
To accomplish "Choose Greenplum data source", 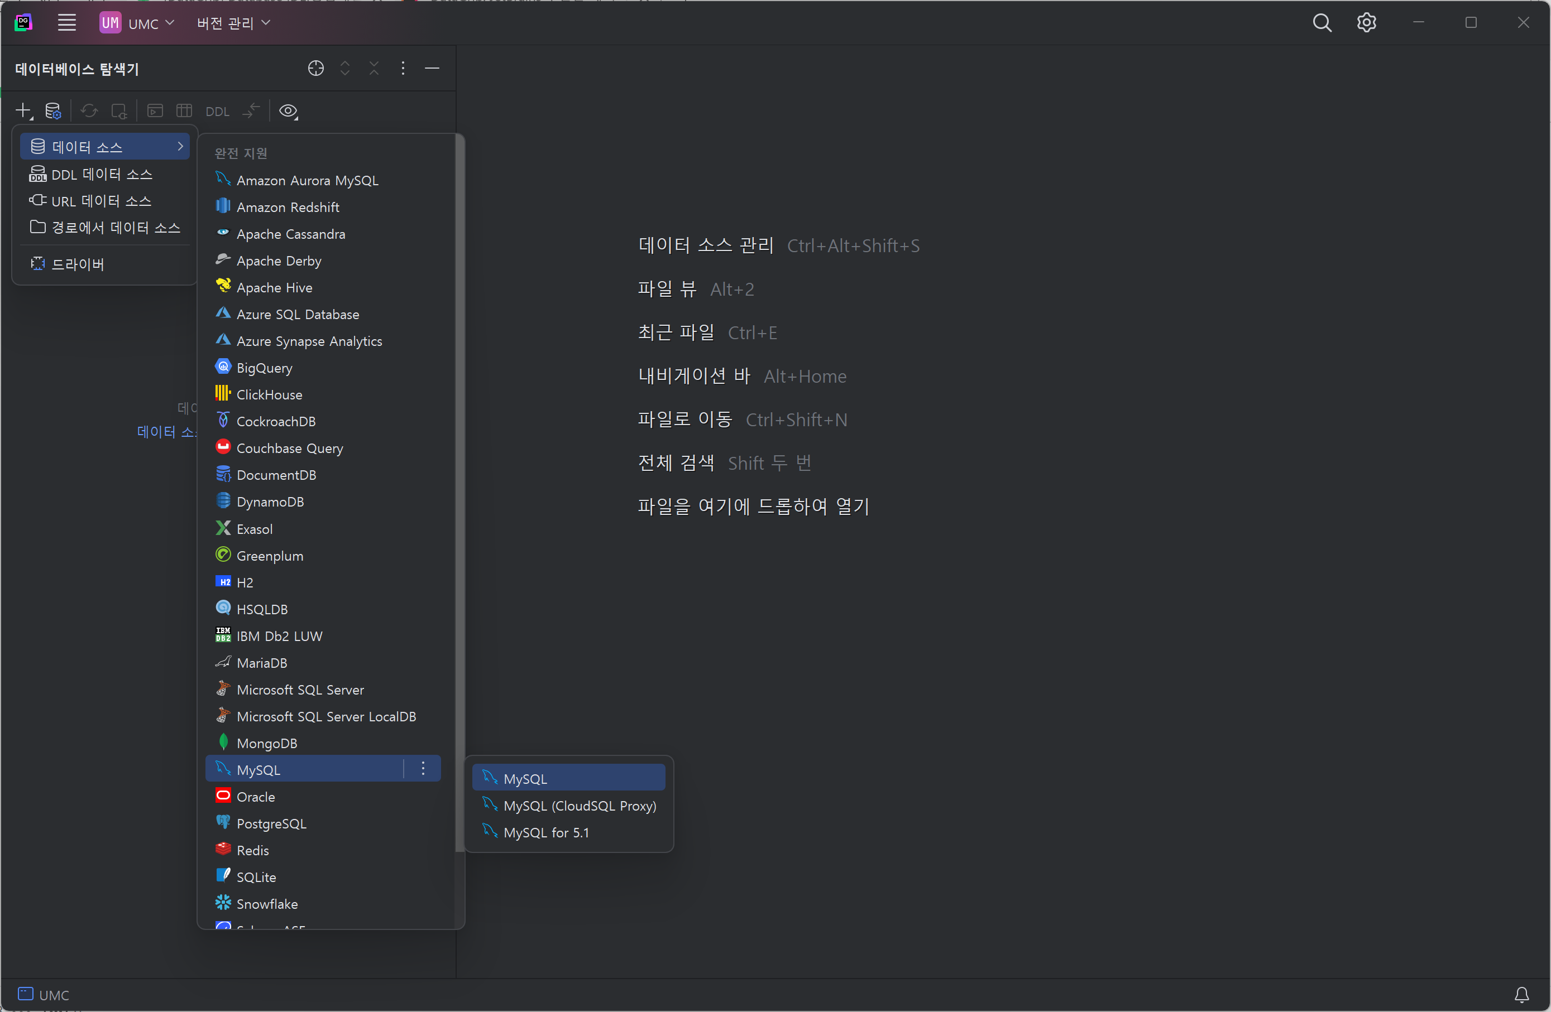I will tap(323, 555).
